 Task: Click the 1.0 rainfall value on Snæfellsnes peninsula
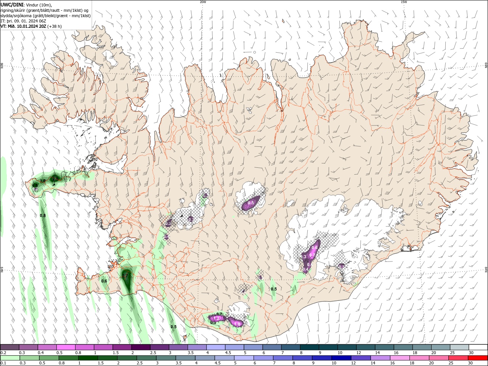pyautogui.click(x=43, y=181)
